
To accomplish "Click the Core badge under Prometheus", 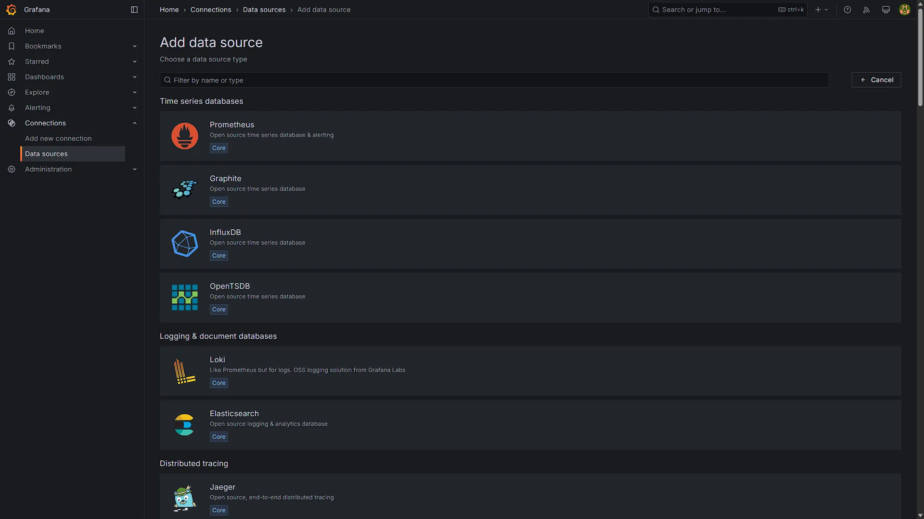I will [x=219, y=148].
